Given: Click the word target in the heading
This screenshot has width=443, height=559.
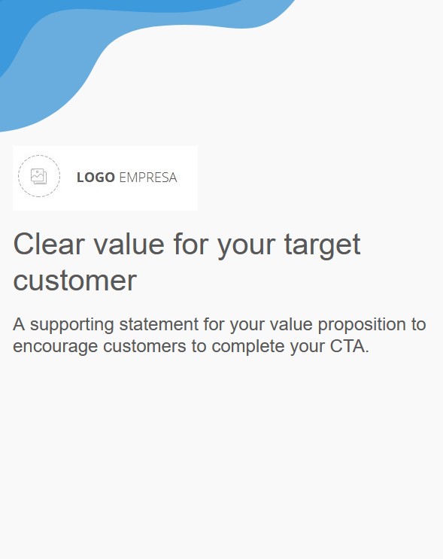Looking at the screenshot, I should tap(322, 246).
